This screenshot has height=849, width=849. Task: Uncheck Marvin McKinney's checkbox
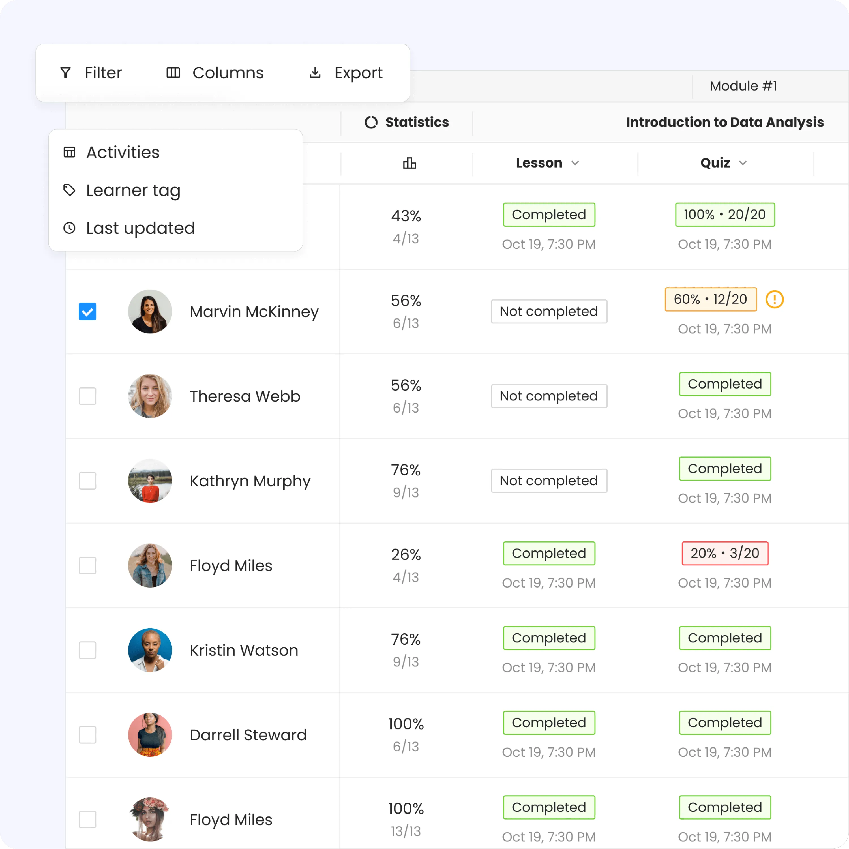pos(87,312)
